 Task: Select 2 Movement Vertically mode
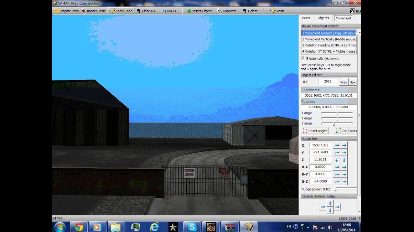tap(329, 39)
